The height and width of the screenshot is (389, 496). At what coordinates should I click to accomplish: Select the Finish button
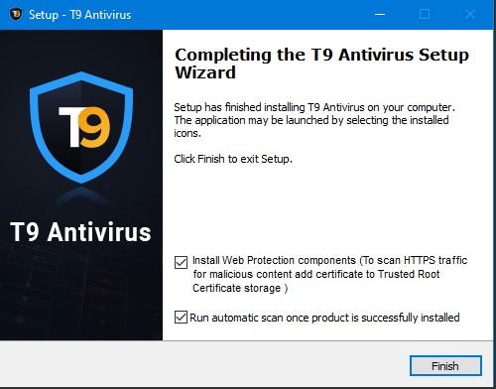[x=445, y=366]
